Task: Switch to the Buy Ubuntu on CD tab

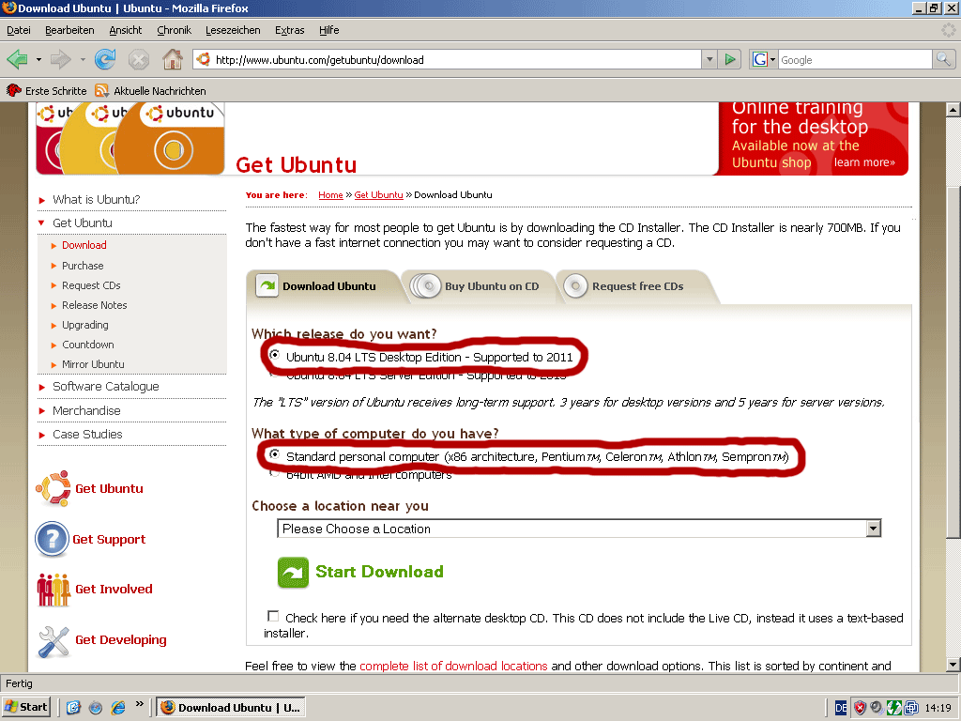Action: (480, 286)
